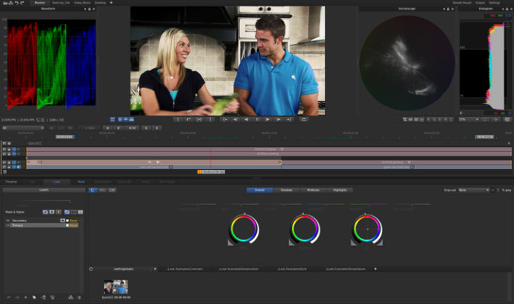514x304 pixels.
Task: Open the Vectorscope scope type dropdown
Action: tap(406, 10)
